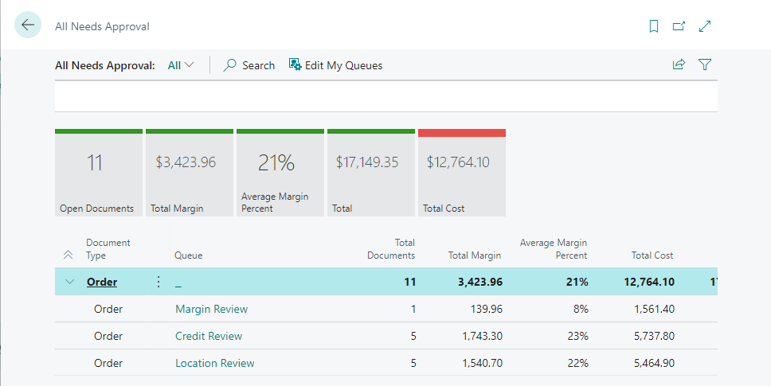Open the All view dropdown

[181, 65]
